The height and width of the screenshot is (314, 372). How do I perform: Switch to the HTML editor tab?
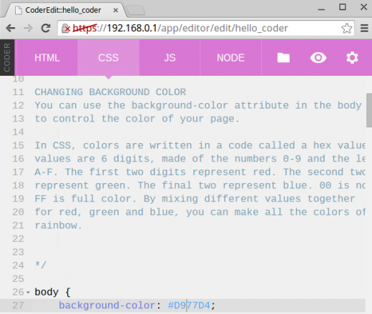(46, 58)
